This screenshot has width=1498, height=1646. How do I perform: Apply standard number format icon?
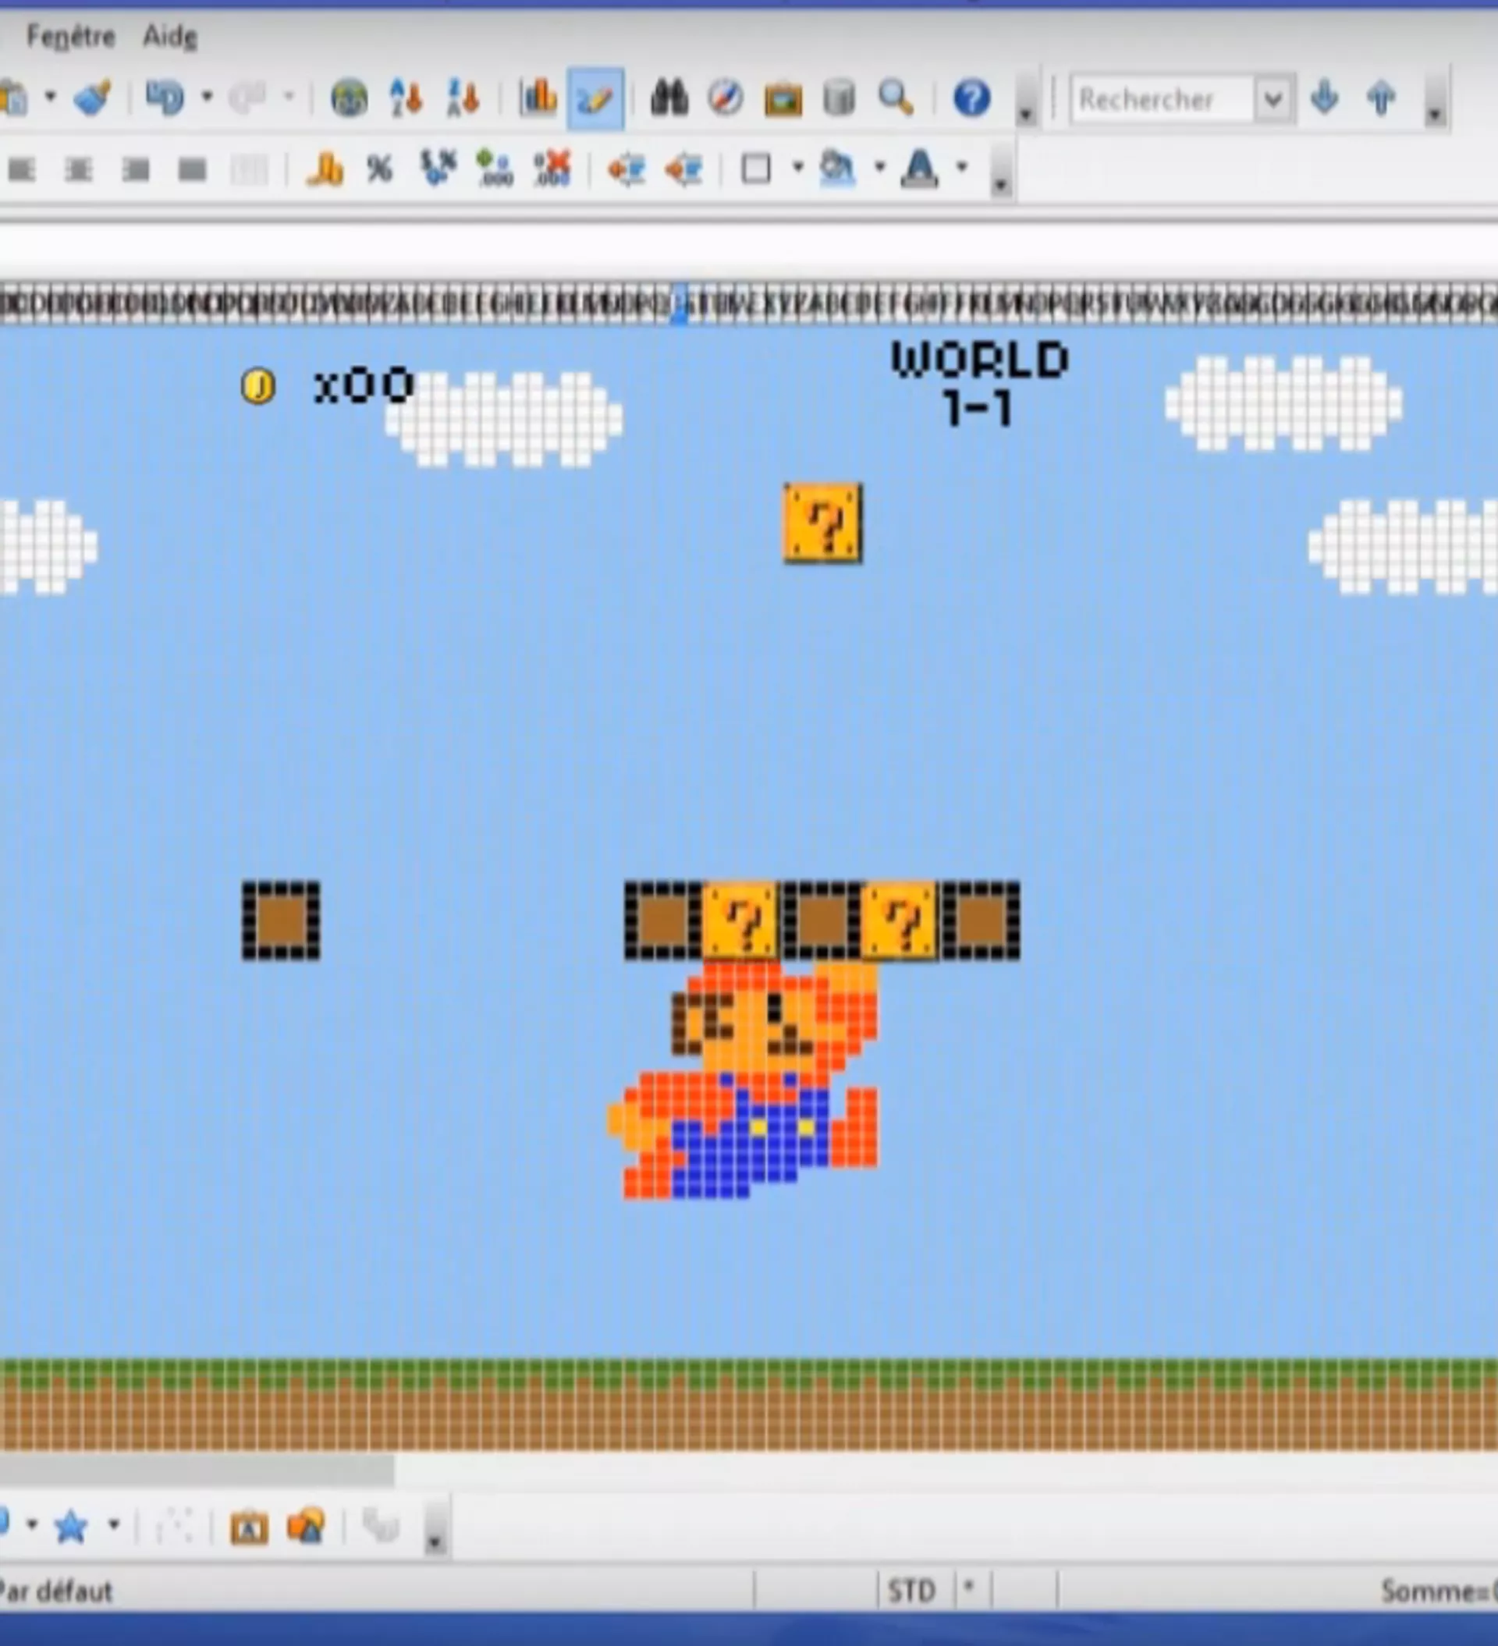point(438,169)
